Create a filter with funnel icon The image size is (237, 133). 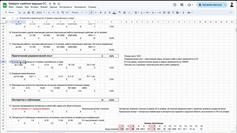[173, 13]
